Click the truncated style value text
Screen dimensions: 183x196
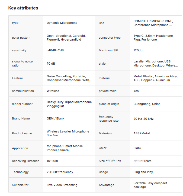coord(155,64)
